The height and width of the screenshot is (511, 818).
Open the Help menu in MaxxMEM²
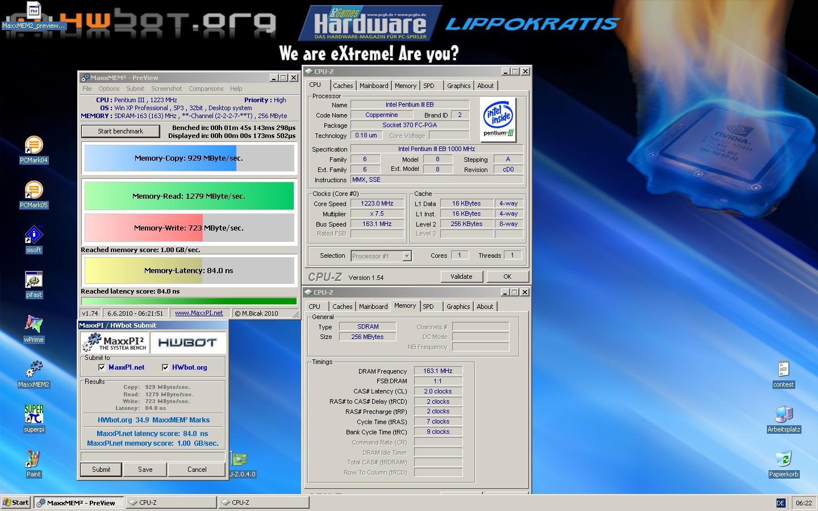236,89
